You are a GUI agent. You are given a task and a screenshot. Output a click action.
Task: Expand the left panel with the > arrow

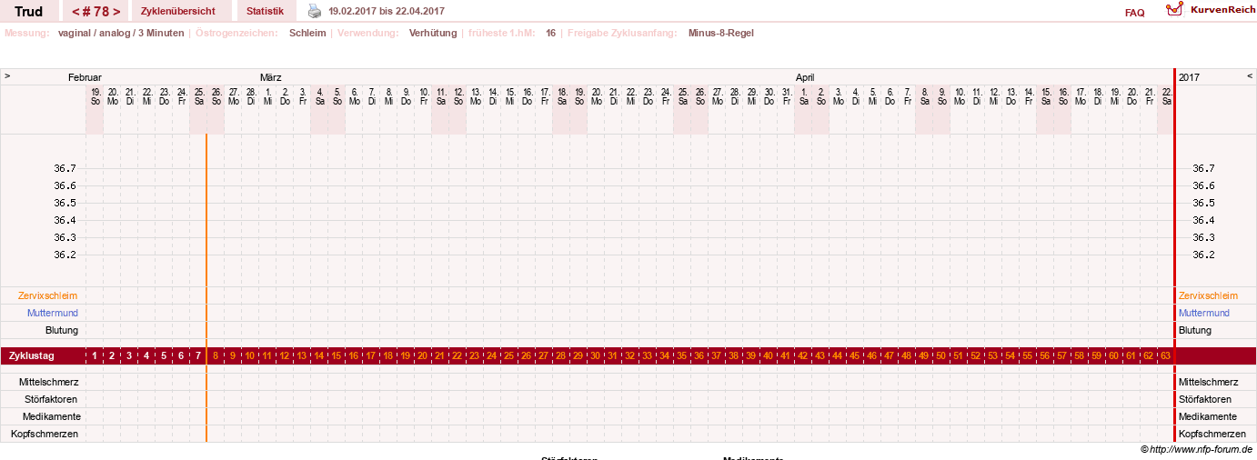click(7, 76)
